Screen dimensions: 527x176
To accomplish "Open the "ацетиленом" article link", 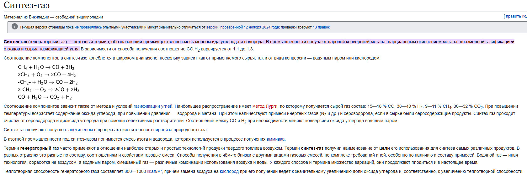I will coord(81,130).
